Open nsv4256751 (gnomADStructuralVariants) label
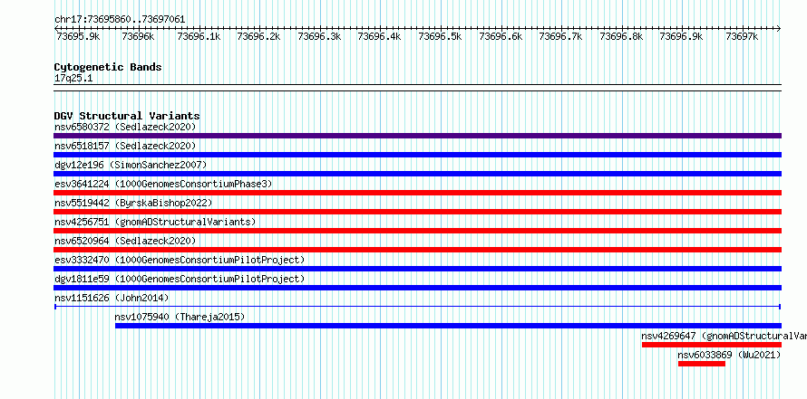Screen dimensions: 807x399 [x=155, y=222]
